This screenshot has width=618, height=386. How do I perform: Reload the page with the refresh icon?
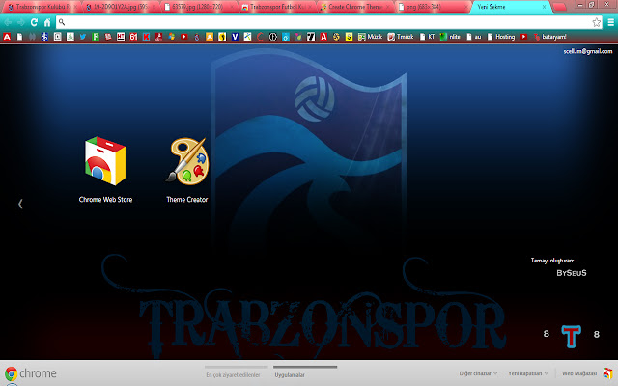[x=35, y=22]
